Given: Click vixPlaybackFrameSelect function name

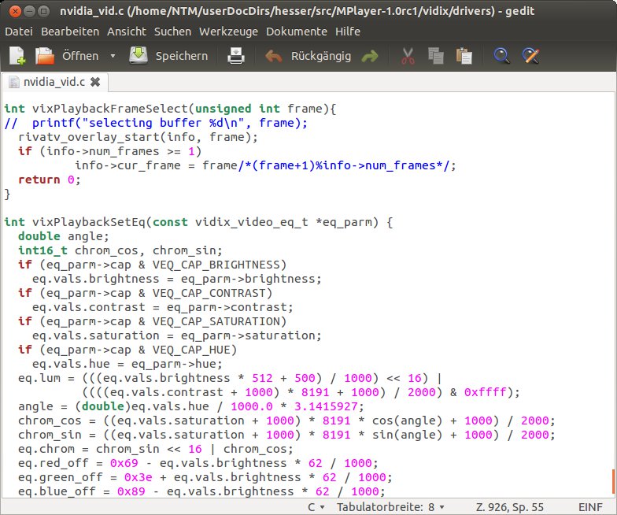Looking at the screenshot, I should pyautogui.click(x=110, y=109).
